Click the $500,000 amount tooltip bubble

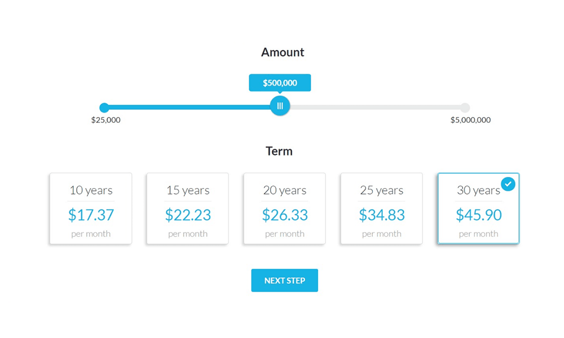pyautogui.click(x=280, y=82)
